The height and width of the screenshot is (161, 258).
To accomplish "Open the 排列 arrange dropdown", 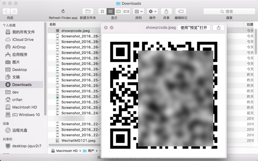I will (138, 11).
